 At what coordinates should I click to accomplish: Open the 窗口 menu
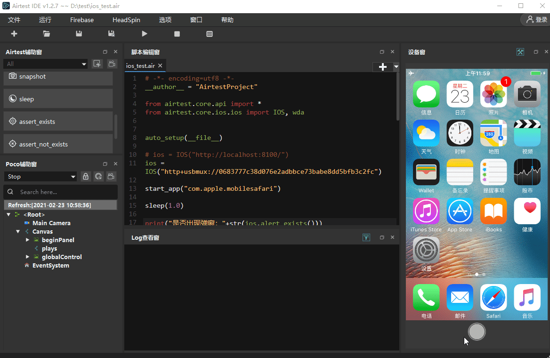pos(196,20)
